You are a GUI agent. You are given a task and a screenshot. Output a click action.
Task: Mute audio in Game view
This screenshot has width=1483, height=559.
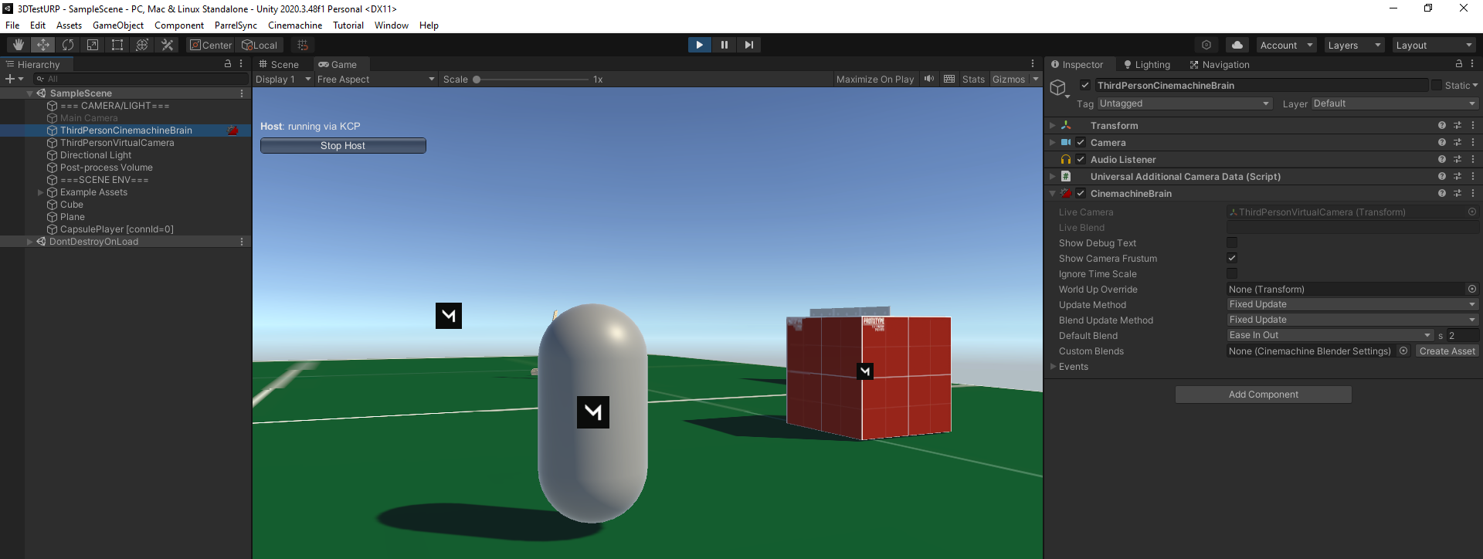[929, 79]
